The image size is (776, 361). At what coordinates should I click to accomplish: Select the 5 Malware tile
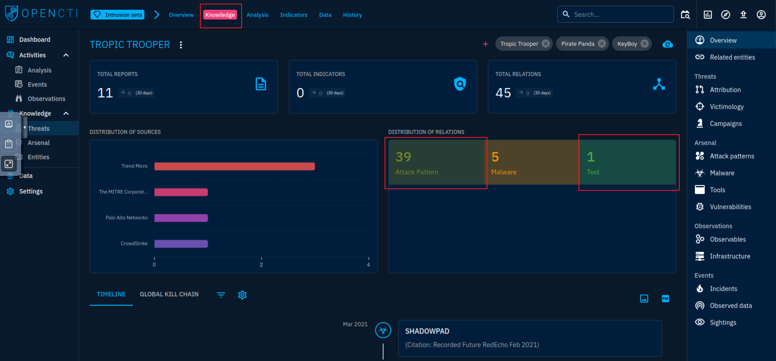532,162
